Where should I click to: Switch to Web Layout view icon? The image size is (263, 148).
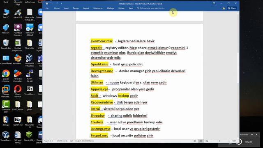(x=207, y=141)
